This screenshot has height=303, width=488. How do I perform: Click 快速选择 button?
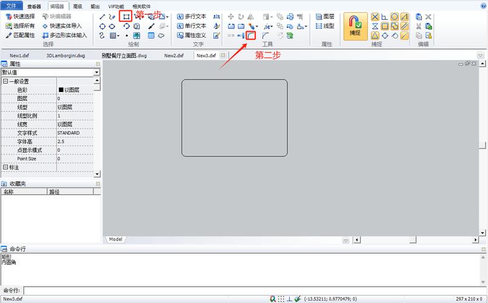pos(21,16)
